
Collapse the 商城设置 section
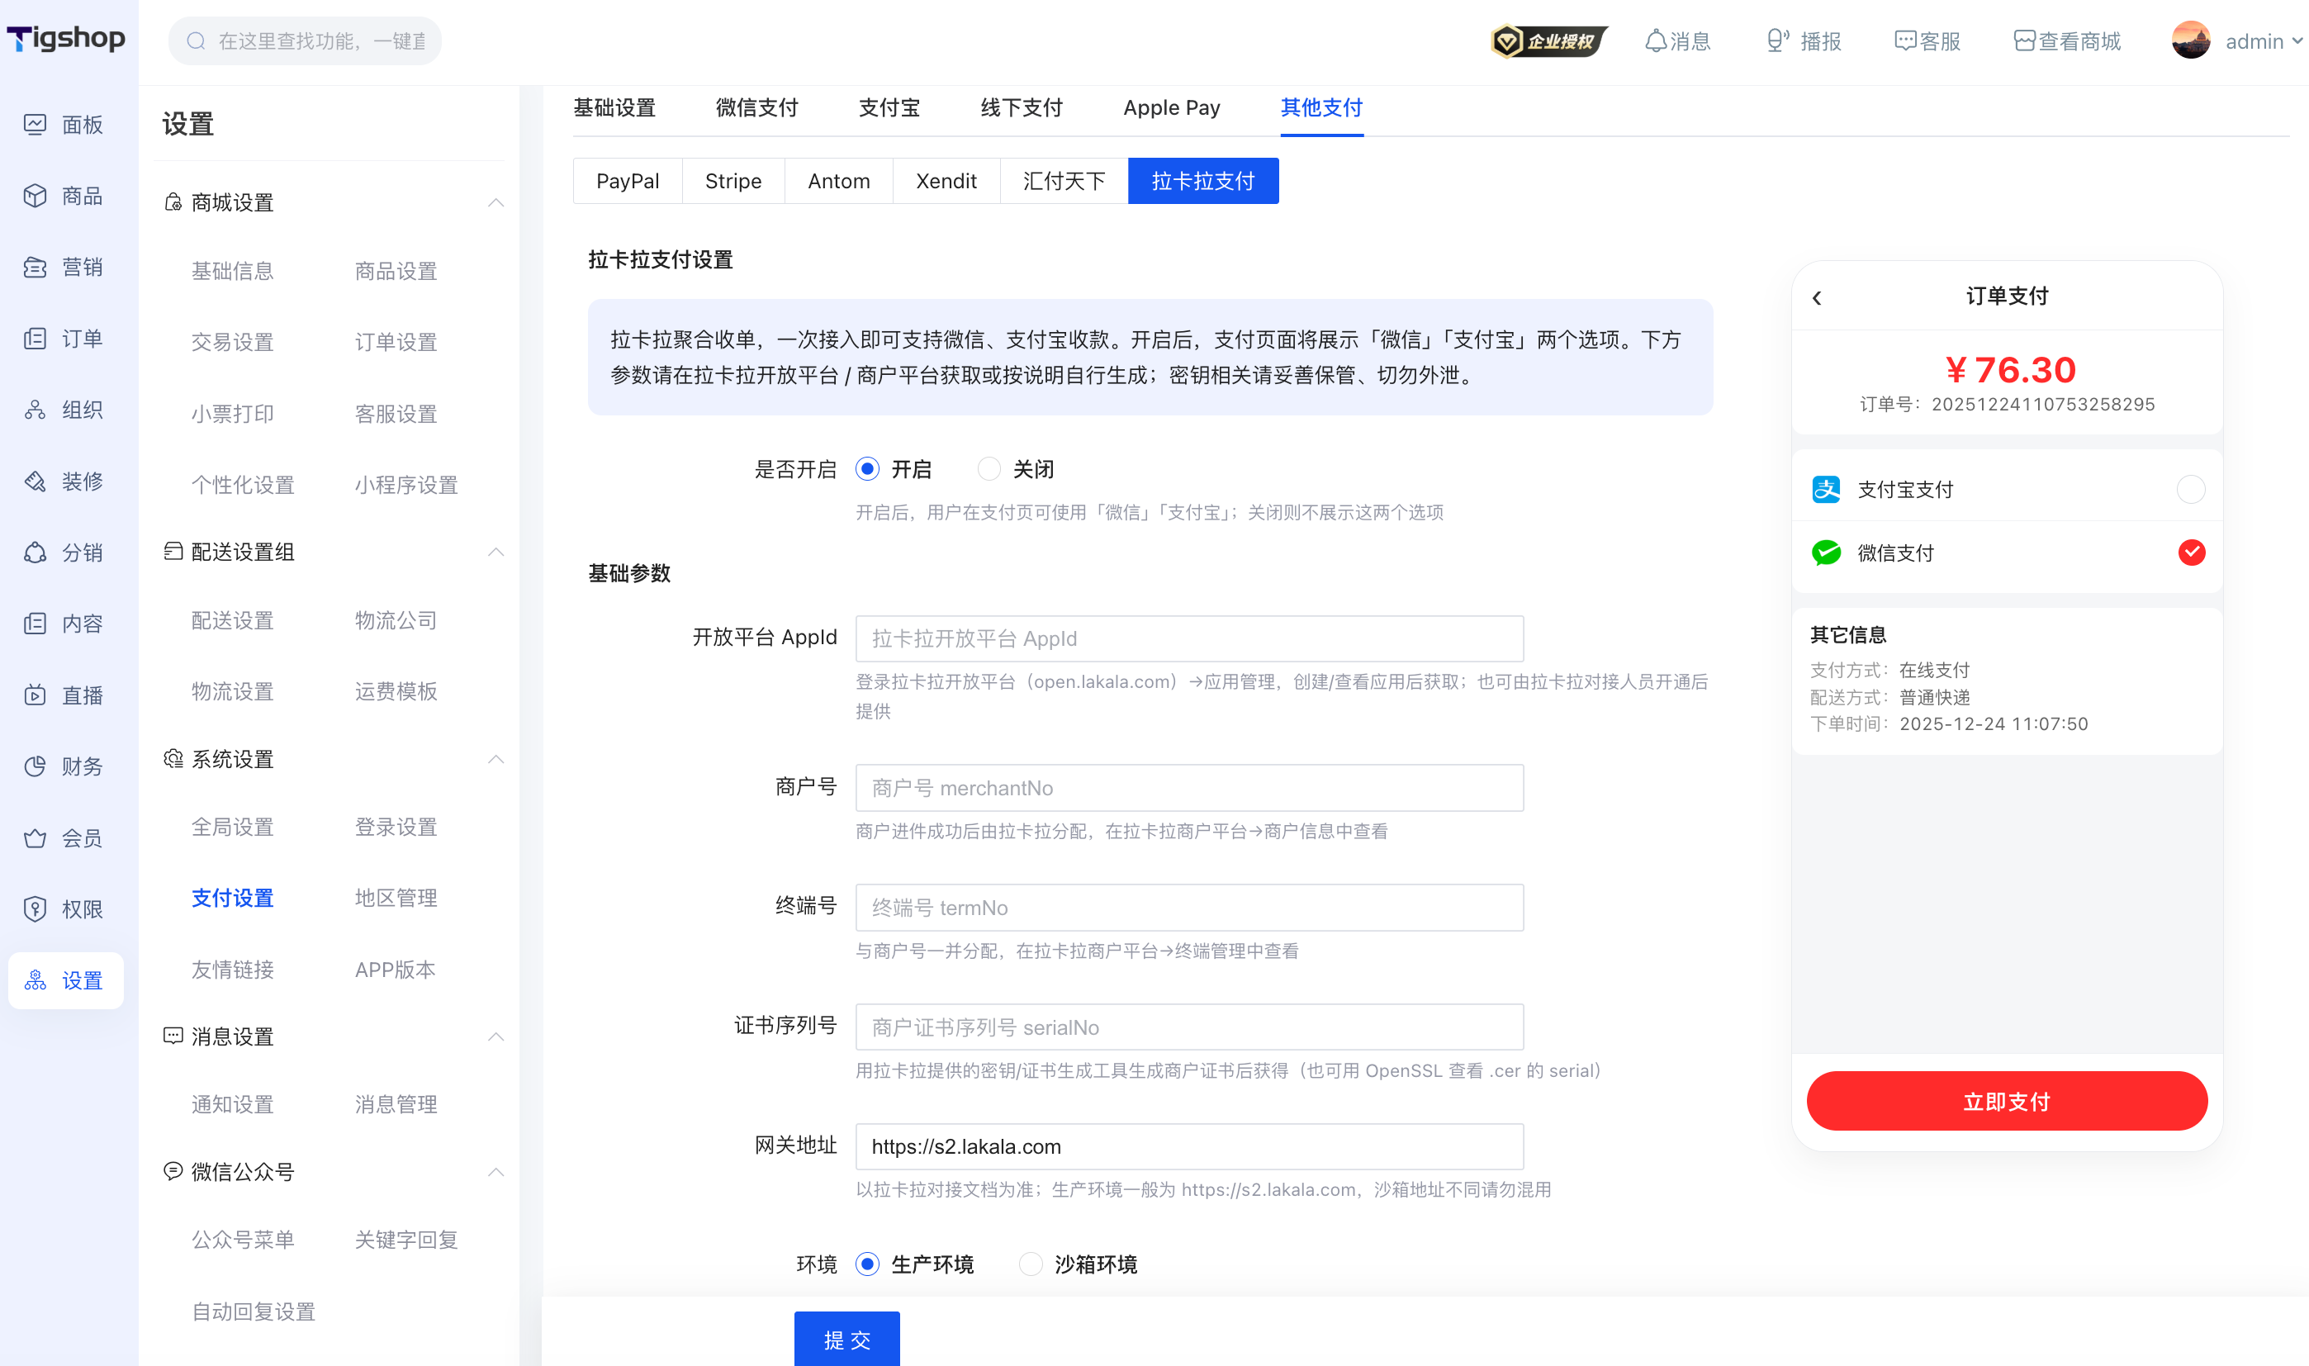tap(496, 202)
